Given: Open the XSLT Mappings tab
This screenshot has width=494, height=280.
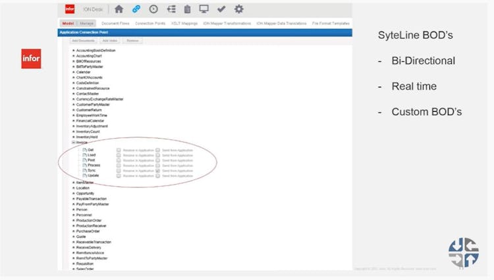Looking at the screenshot, I should point(184,23).
